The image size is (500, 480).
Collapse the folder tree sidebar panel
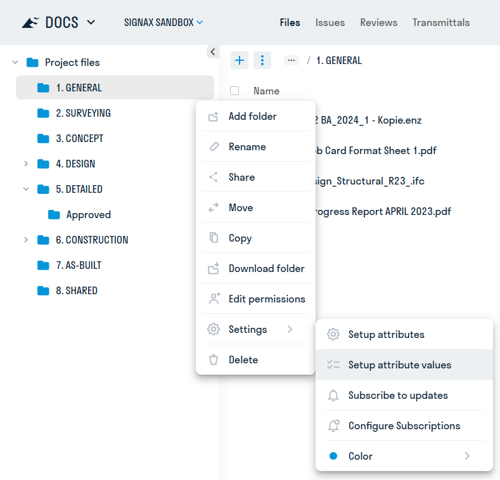click(x=213, y=52)
